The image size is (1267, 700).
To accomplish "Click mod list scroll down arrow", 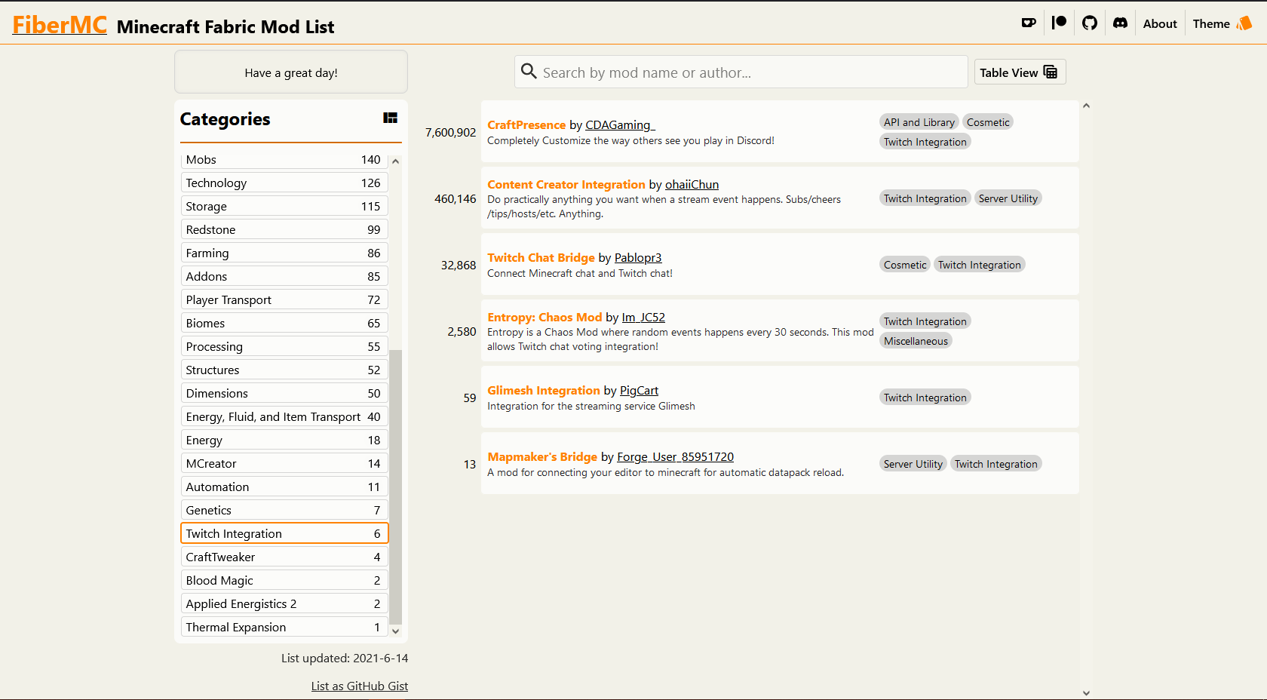I will coord(1086,692).
